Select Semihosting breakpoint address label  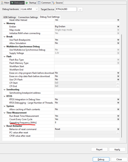point(25,93)
